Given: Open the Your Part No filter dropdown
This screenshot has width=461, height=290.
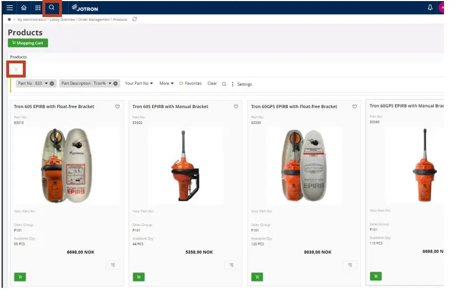Looking at the screenshot, I should pos(139,84).
